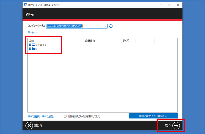Click the refresh icon beside computer name

pyautogui.click(x=111, y=26)
